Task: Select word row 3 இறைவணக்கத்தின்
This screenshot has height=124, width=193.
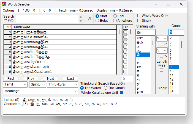Action: point(64,42)
